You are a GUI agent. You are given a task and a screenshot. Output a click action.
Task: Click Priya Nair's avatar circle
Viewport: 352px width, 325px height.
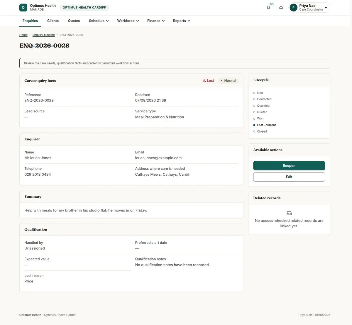click(x=293, y=8)
